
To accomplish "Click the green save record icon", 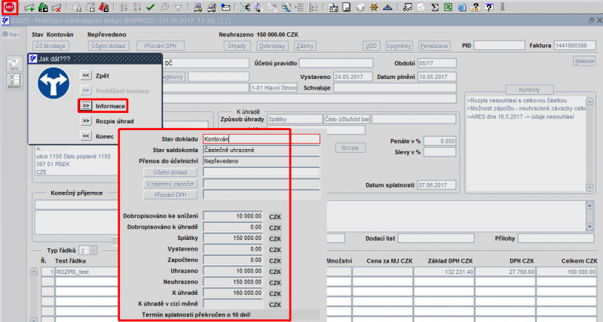I will click(x=43, y=8).
